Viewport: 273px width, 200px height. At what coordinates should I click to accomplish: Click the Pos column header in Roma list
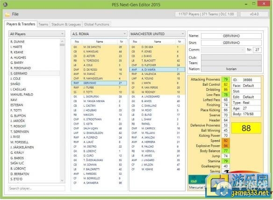[77, 42]
